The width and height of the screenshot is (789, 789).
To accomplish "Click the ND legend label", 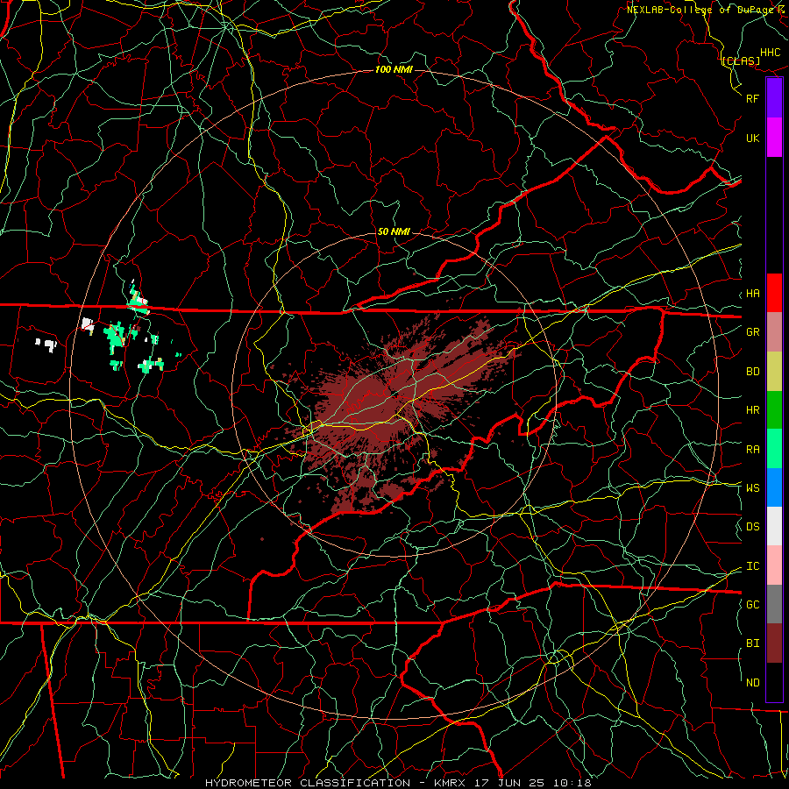I will 752,683.
